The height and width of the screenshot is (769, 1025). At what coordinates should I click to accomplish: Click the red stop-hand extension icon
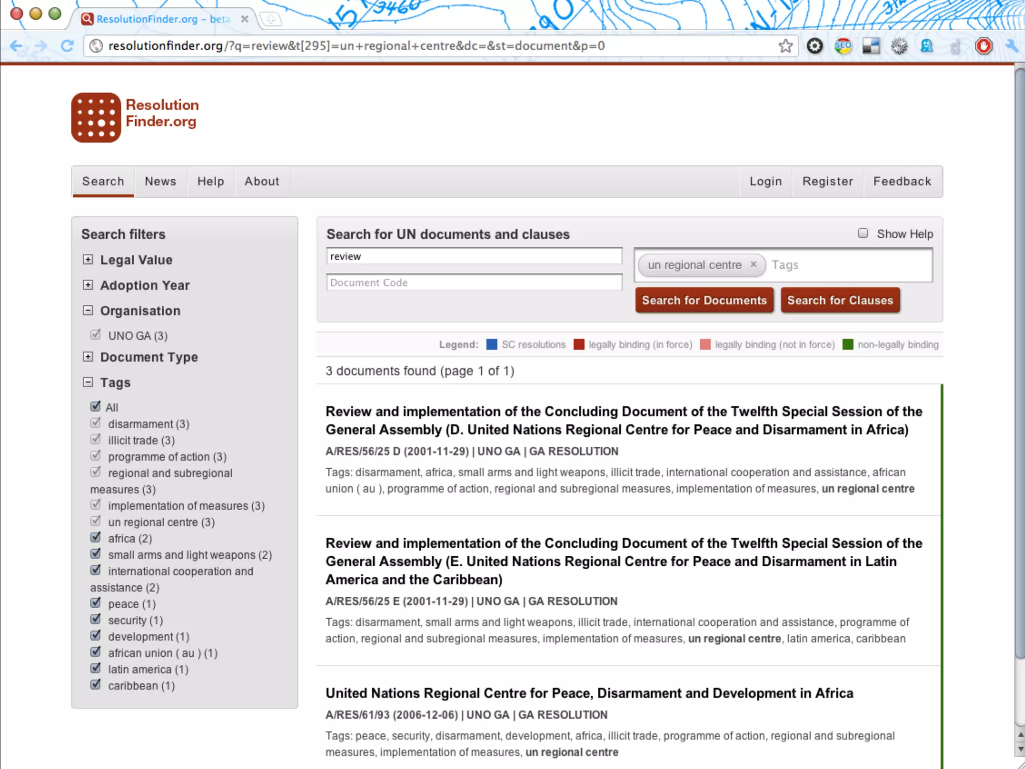coord(983,46)
